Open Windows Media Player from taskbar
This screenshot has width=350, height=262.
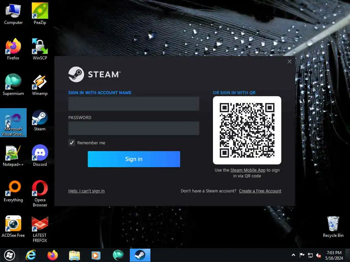tap(96, 255)
